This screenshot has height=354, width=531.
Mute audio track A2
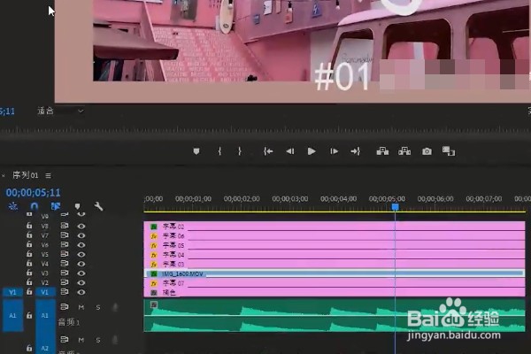[x=81, y=340]
